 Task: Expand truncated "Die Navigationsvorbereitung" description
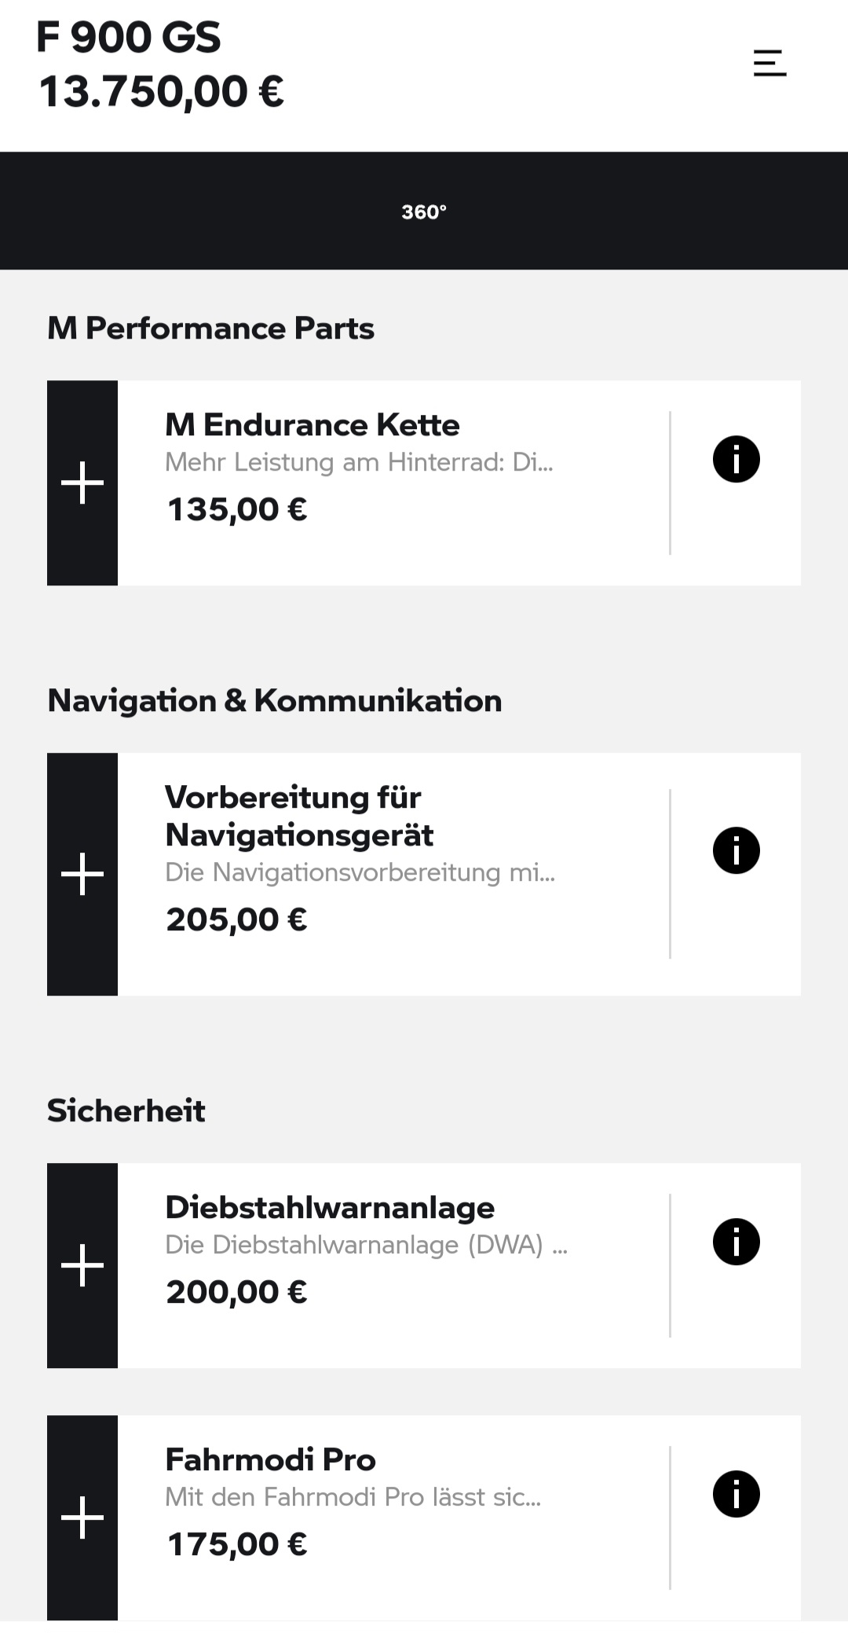pos(360,872)
